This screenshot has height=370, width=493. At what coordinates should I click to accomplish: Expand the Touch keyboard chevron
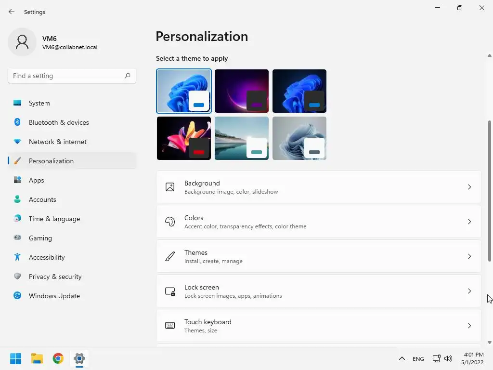(469, 326)
